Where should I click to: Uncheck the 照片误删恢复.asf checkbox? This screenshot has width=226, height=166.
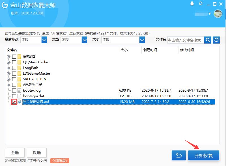(14, 102)
